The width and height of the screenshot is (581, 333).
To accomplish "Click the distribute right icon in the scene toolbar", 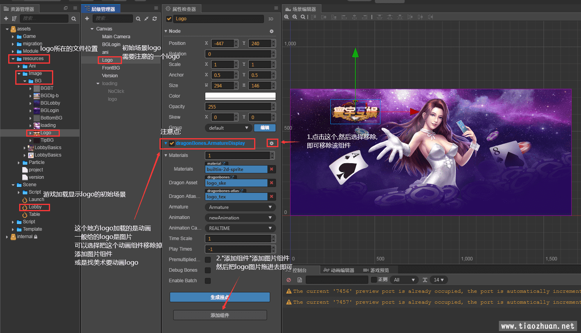I will [x=430, y=17].
